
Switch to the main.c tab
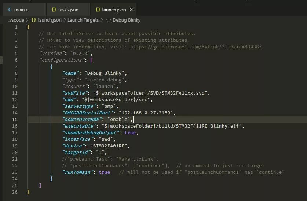pos(24,10)
